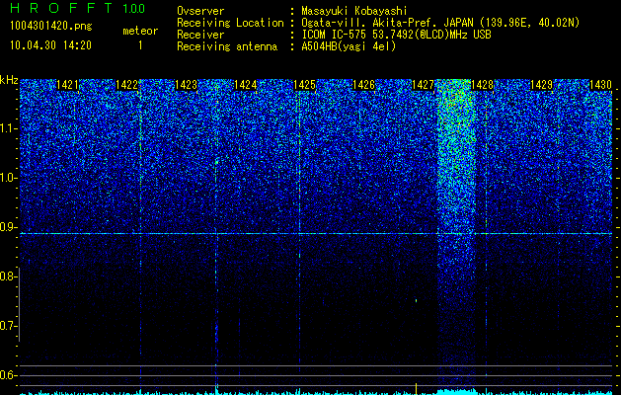The width and height of the screenshot is (621, 395).
Task: Click the 1421 time marker
Action: (67, 85)
